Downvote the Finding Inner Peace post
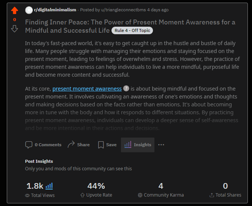 coord(14,29)
